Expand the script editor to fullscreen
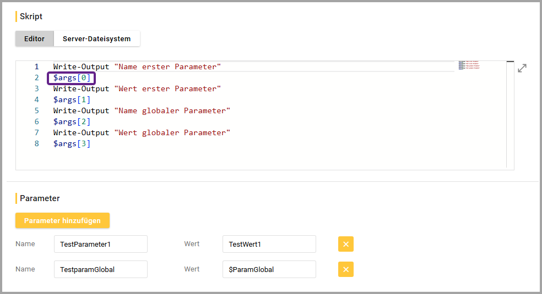542x294 pixels. (x=522, y=68)
